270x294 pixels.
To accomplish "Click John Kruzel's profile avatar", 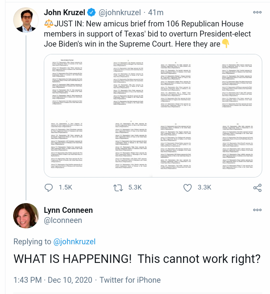I will [26, 20].
